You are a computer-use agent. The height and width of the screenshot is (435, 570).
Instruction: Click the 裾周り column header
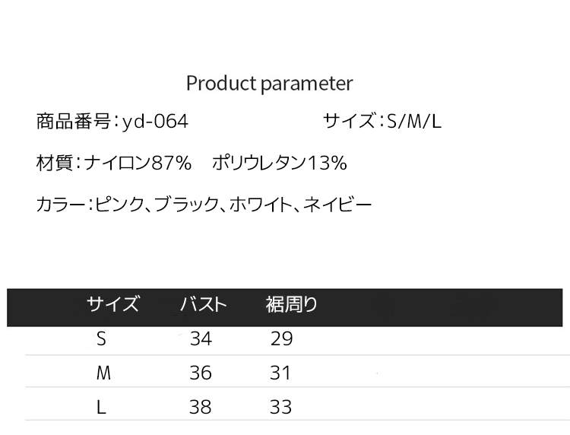[x=291, y=305]
